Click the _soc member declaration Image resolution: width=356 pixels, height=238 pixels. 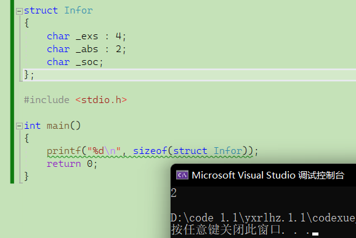[75, 62]
